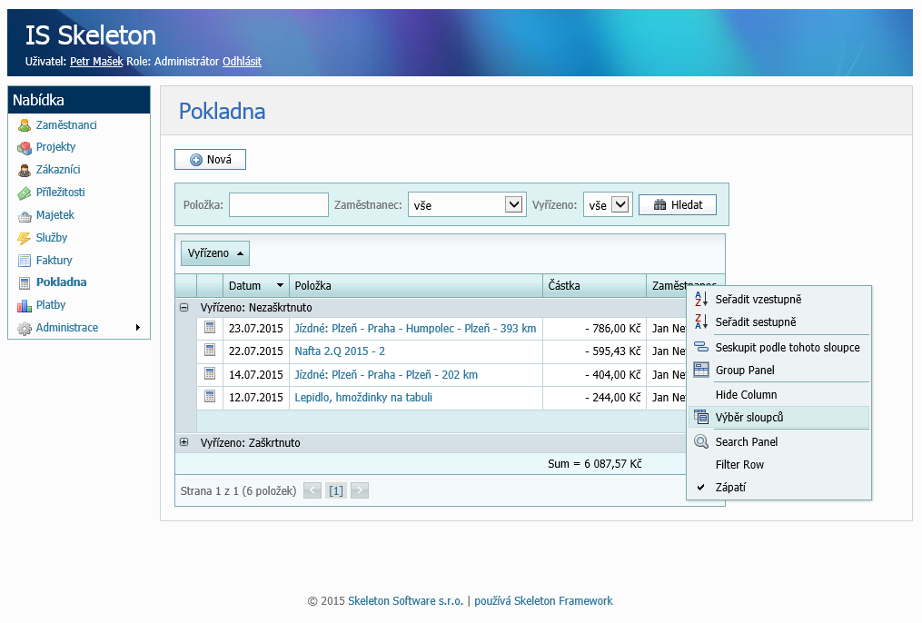This screenshot has width=922, height=623.
Task: Click the Search Panel magnifier icon
Action: tap(700, 442)
